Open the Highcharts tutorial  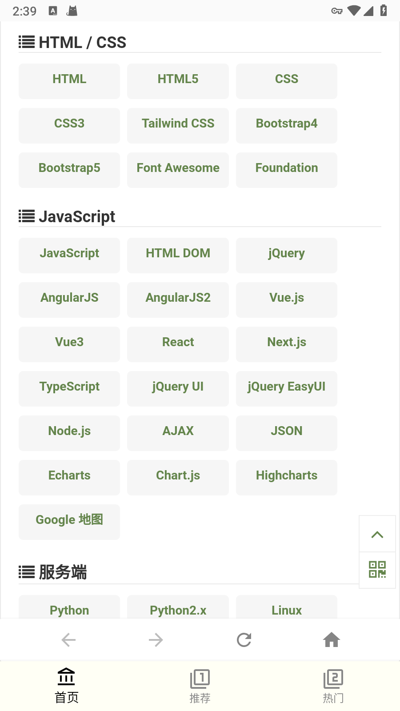tap(287, 477)
